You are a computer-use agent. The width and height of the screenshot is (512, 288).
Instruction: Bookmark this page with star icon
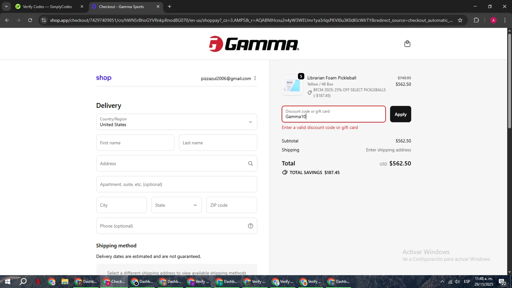coord(460,20)
